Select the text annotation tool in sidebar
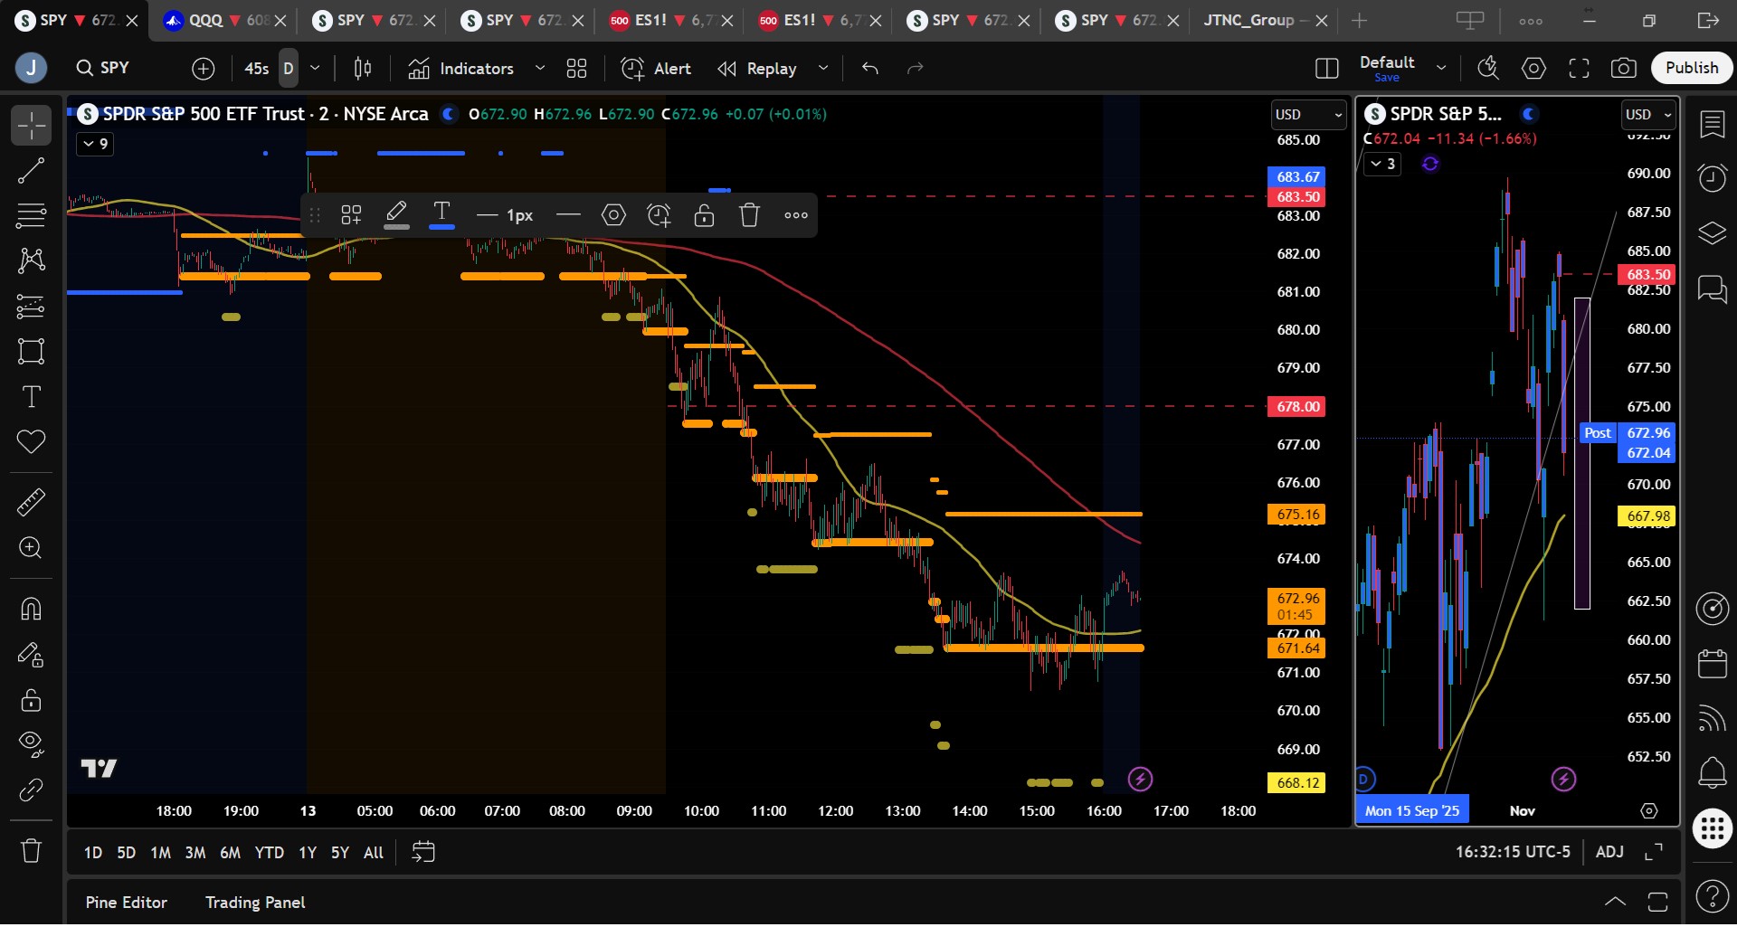 [x=31, y=397]
